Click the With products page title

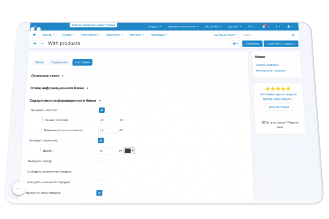click(64, 43)
